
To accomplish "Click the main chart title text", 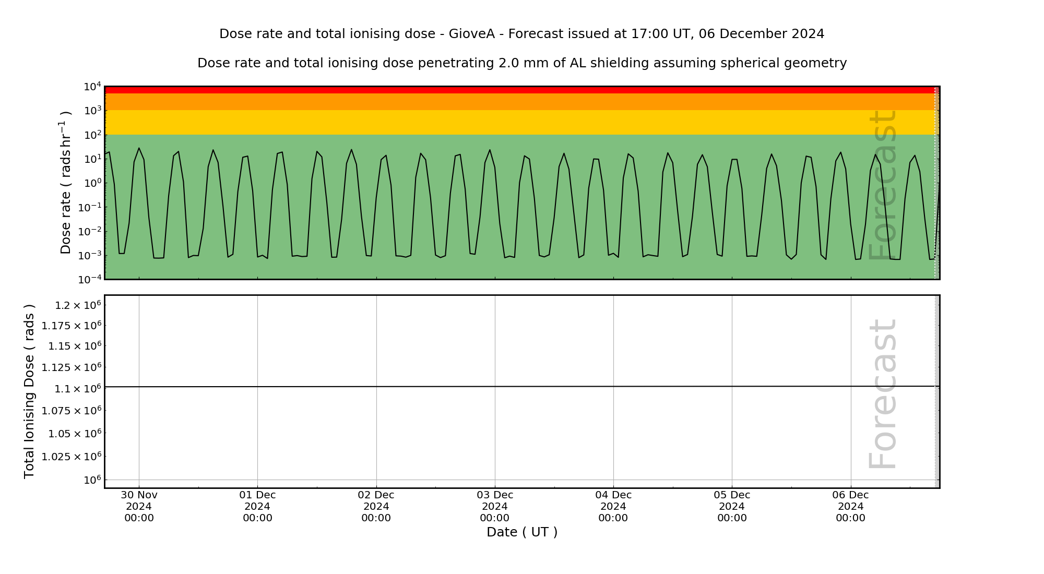I will [521, 34].
